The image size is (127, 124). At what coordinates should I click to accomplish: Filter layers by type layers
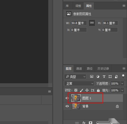coord(104,77)
